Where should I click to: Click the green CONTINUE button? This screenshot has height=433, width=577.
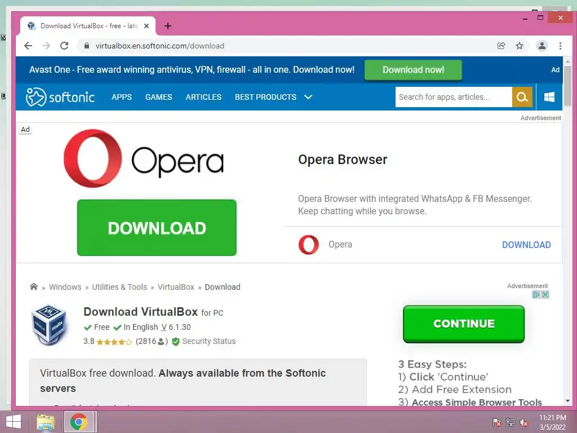464,324
